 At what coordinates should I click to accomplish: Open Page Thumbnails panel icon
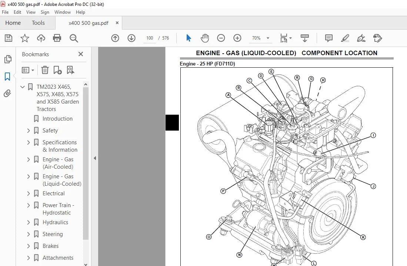pos(8,59)
